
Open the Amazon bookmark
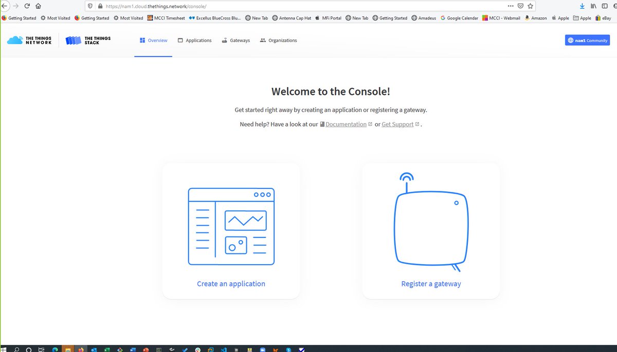tap(535, 18)
